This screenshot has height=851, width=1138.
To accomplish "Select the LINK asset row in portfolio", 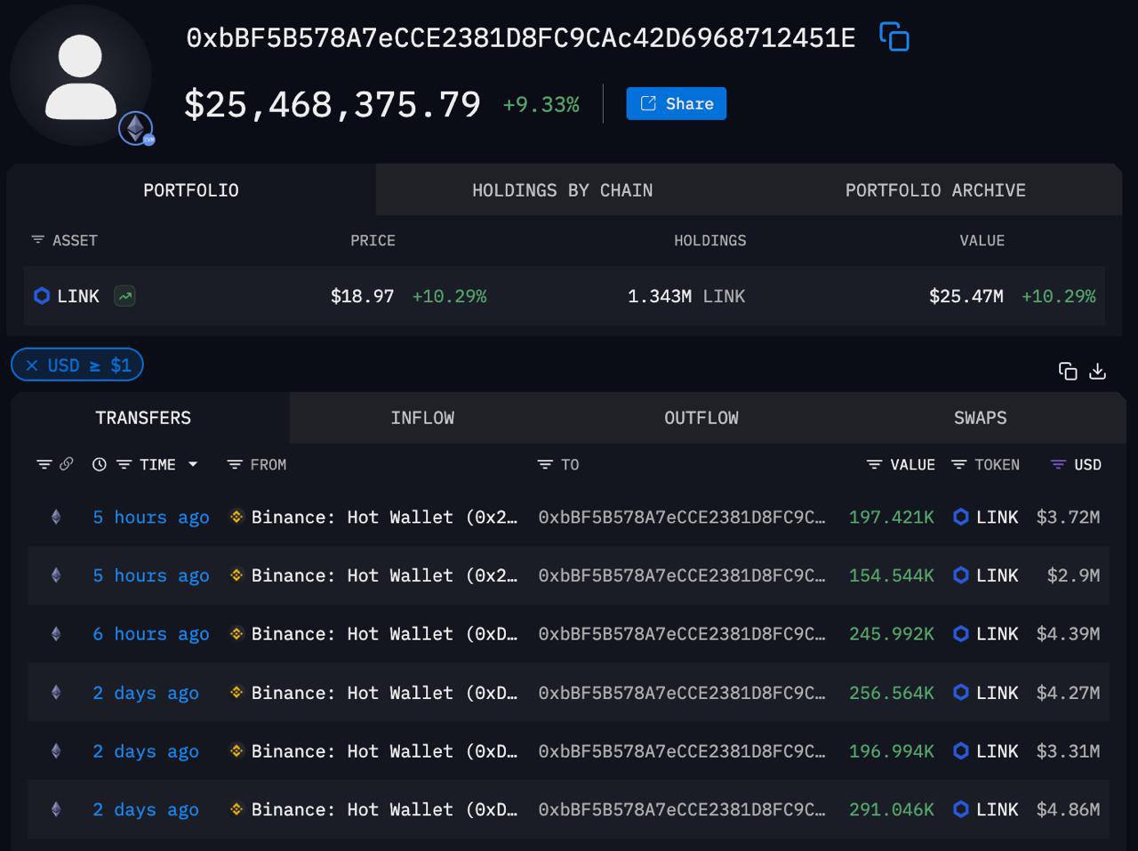I will pyautogui.click(x=564, y=296).
